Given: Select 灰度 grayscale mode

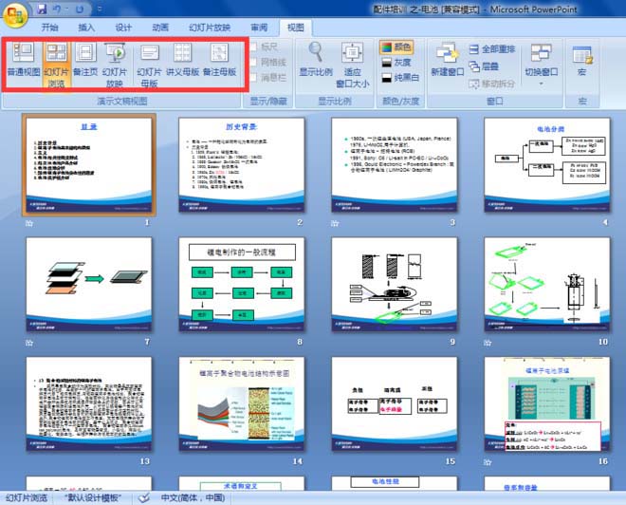Looking at the screenshot, I should coord(396,63).
